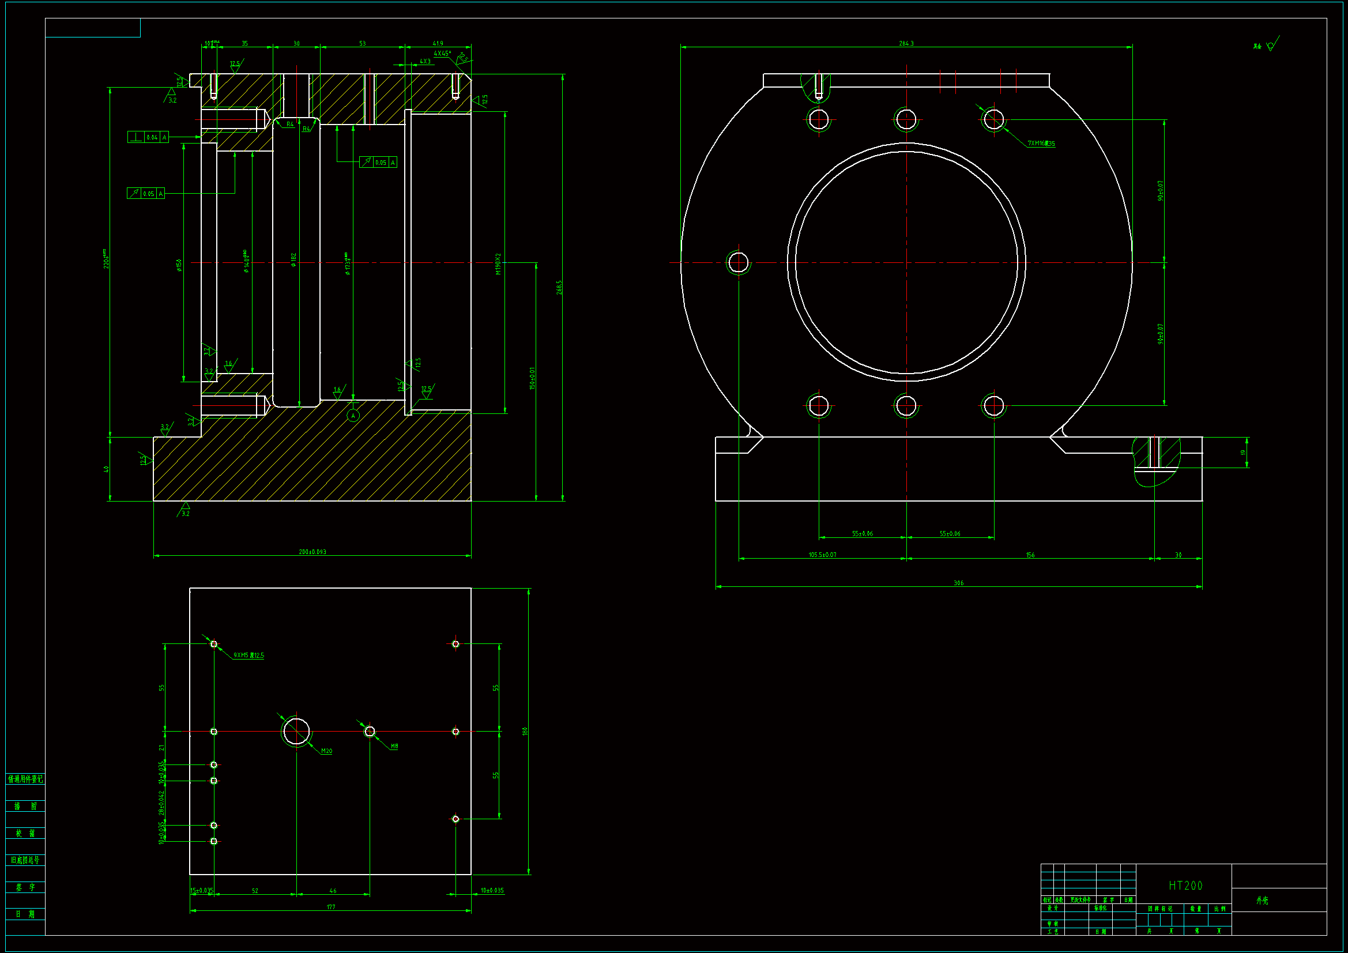Select the lone left bolt hole on centerline
Screen dimensions: 1348x953
tap(738, 262)
